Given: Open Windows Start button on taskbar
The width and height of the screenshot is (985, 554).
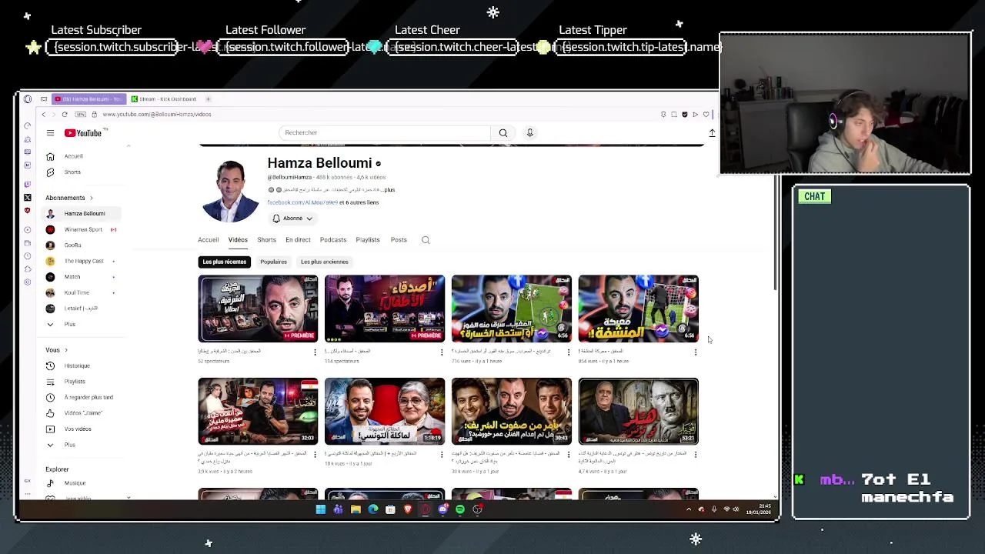Looking at the screenshot, I should [320, 509].
